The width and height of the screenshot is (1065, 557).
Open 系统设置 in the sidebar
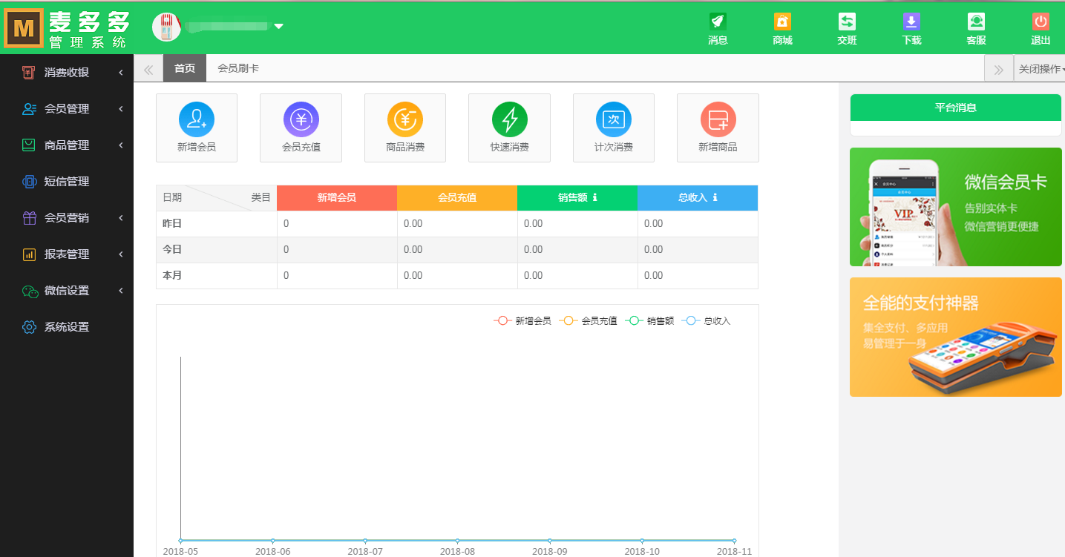[x=67, y=327]
